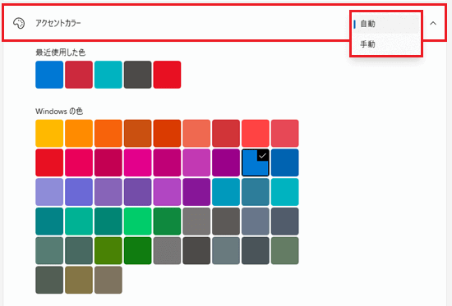
Task: Select the olive green Windows color
Action: 108,250
